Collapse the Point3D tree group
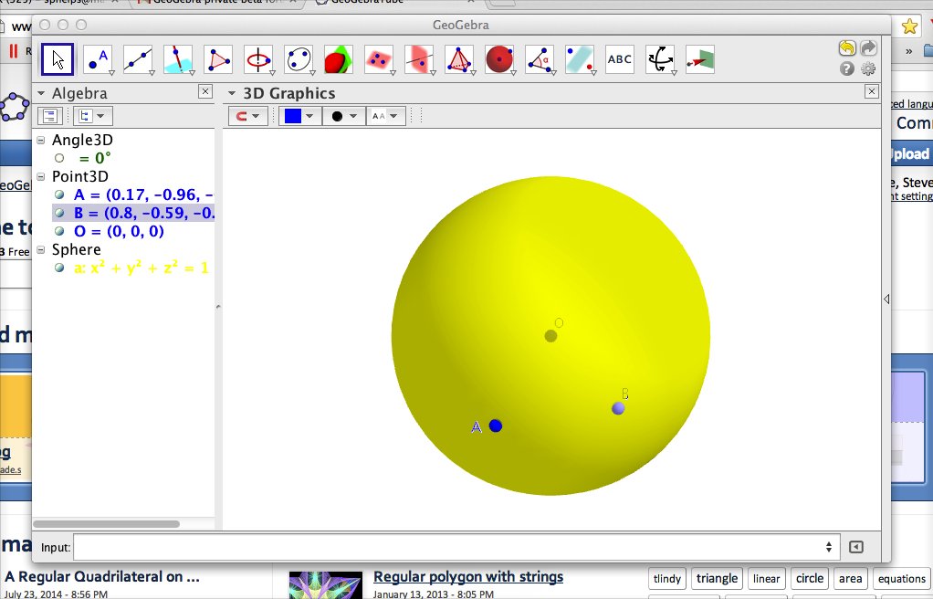 tap(41, 176)
